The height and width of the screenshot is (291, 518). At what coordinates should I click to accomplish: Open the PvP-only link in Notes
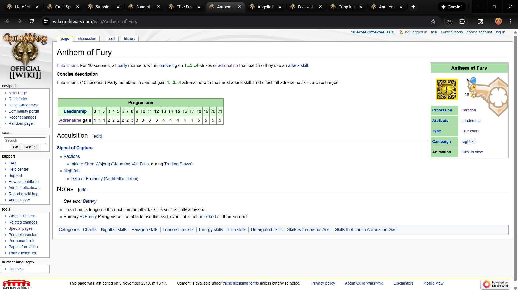[88, 216]
